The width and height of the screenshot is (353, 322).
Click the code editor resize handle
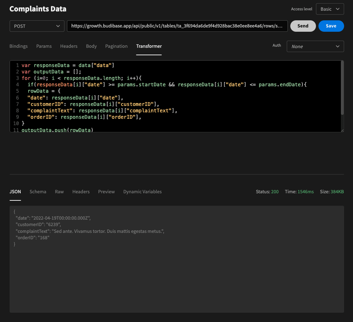pos(342,130)
